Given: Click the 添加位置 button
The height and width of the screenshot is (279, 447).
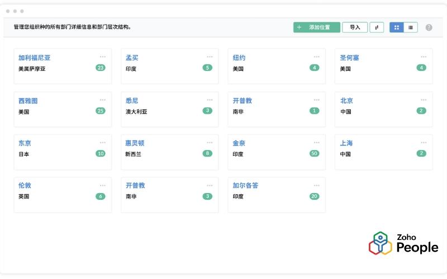Looking at the screenshot, I should click(x=316, y=27).
